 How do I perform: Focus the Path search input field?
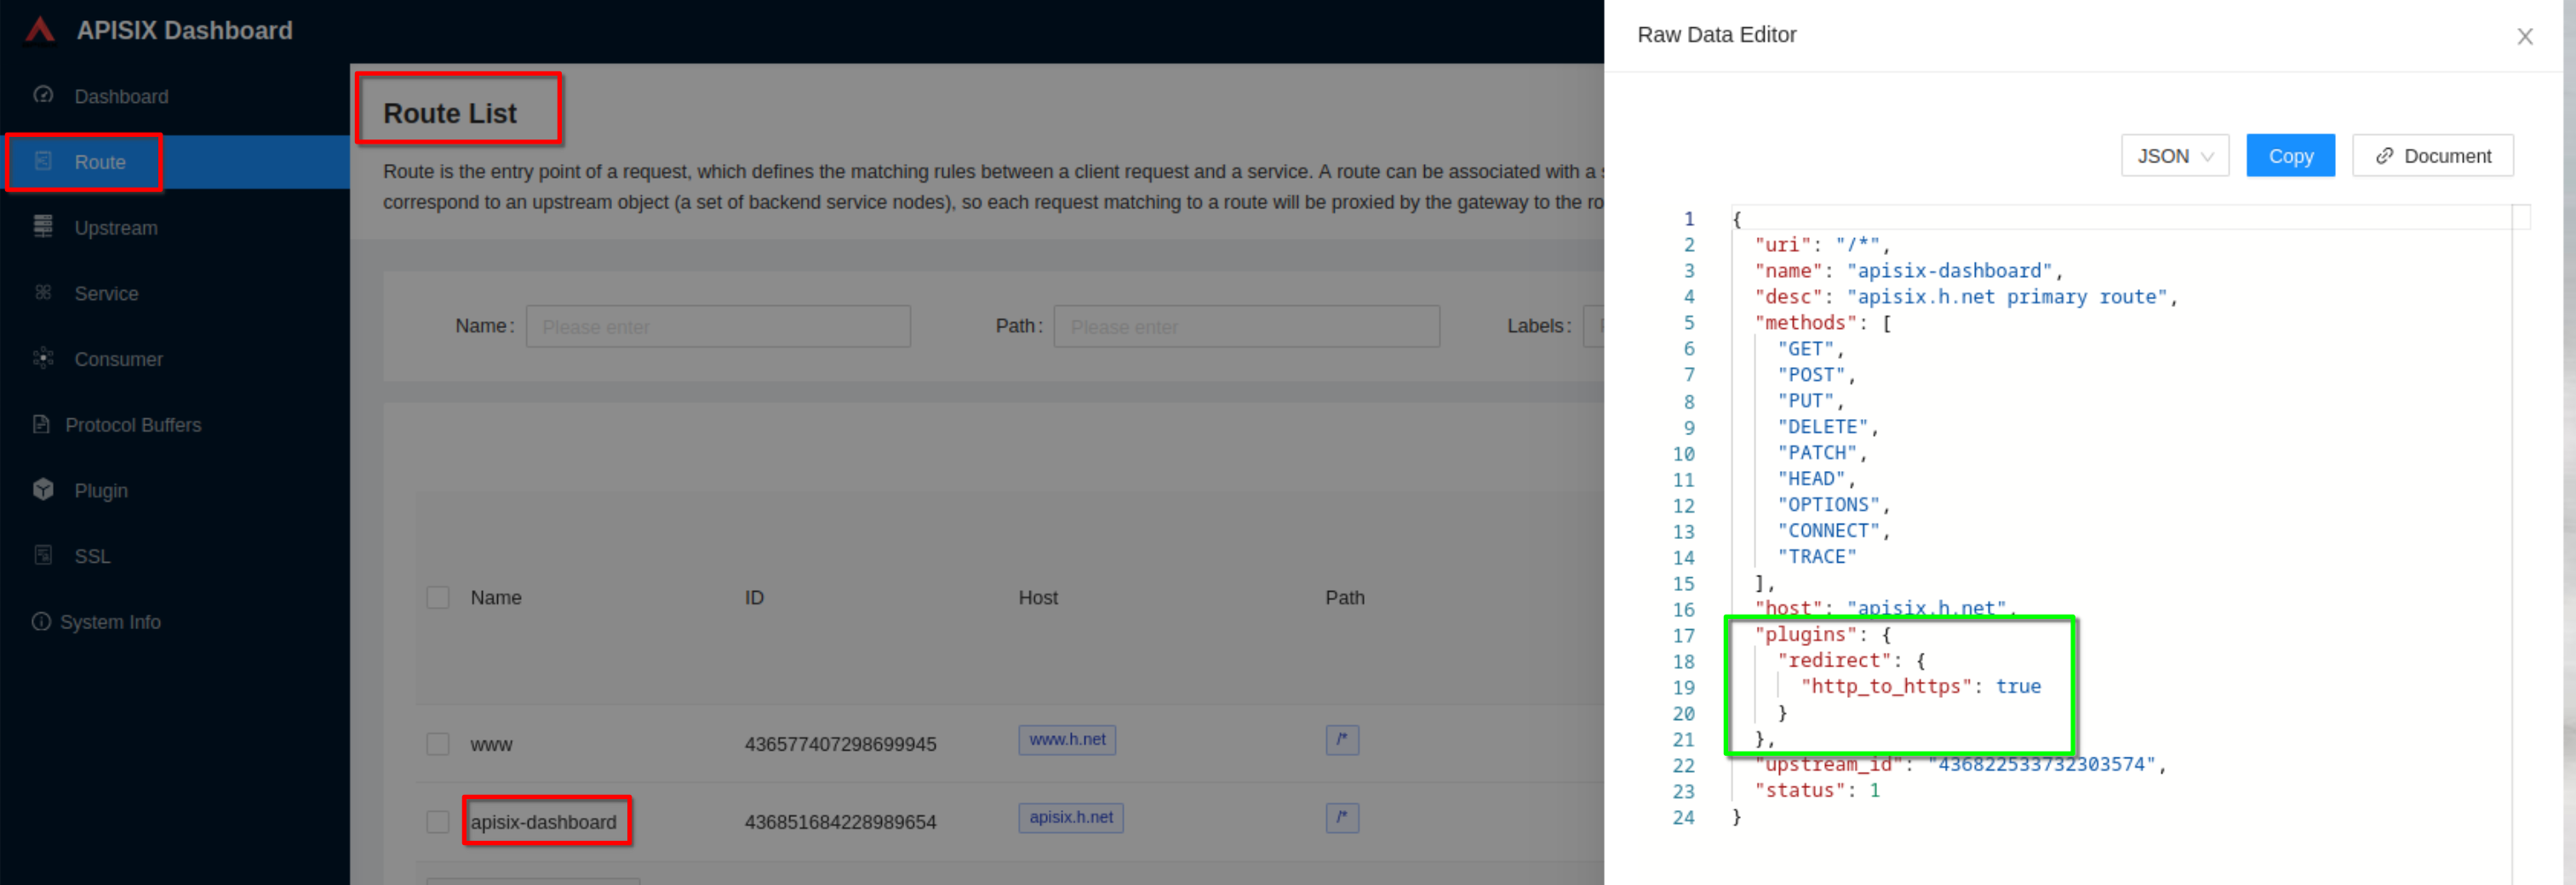(1245, 326)
